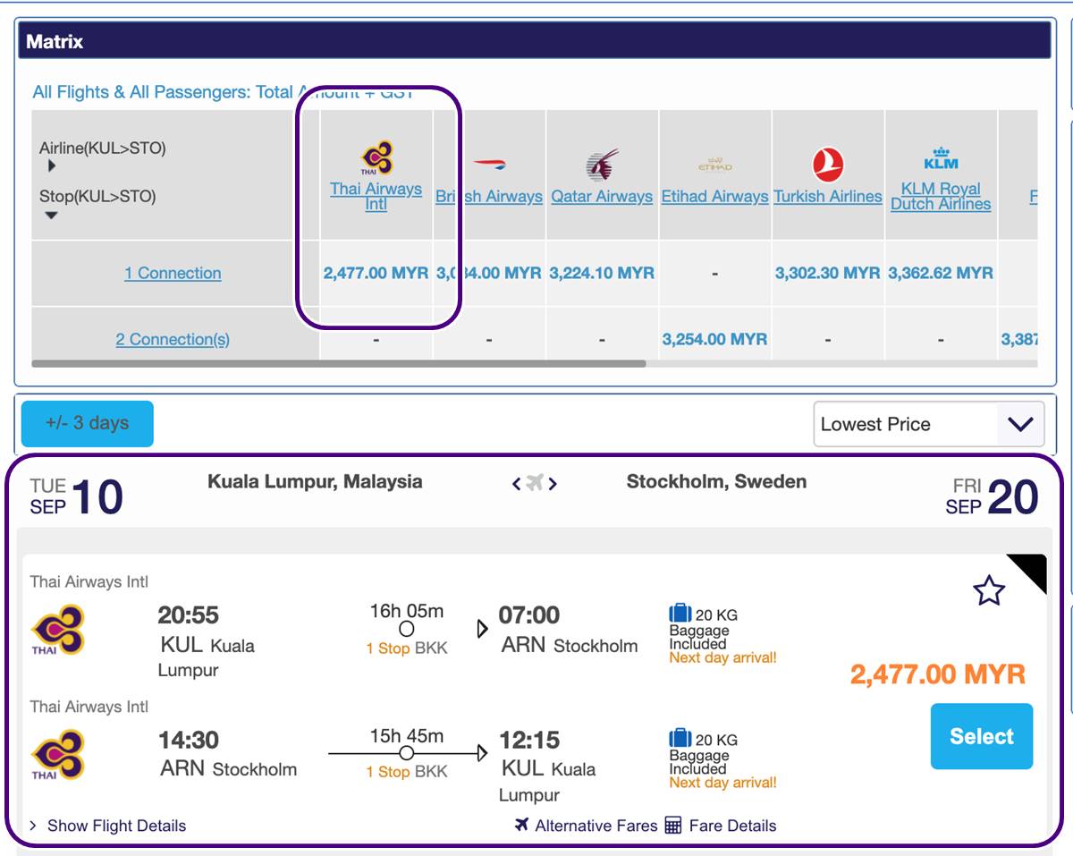
Task: Click the right chevron beside the route airplane
Action: coord(553,484)
